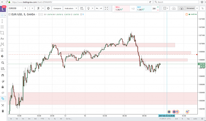The height and width of the screenshot is (121, 206).
Task: Toggle stay in drawing mode pencil
Action: coord(3,81)
